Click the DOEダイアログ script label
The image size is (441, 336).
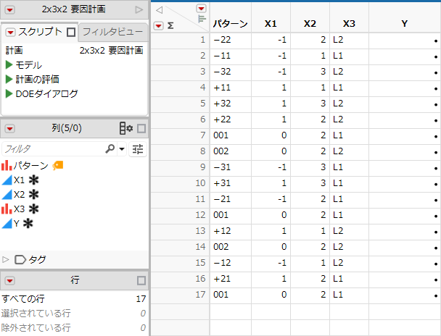point(46,93)
